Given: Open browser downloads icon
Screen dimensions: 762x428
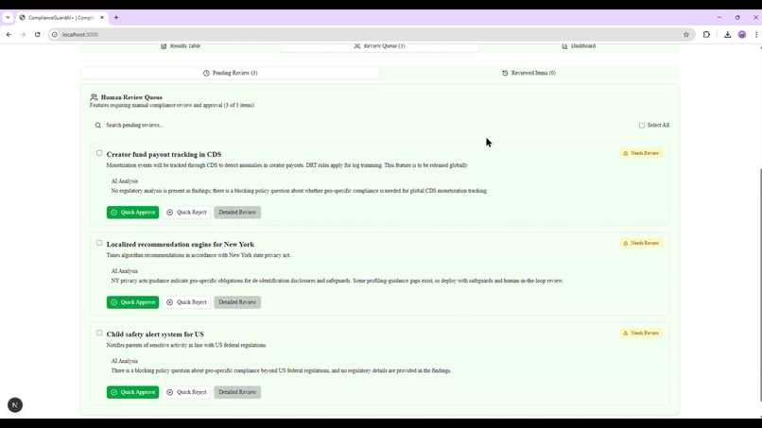Looking at the screenshot, I should point(728,35).
